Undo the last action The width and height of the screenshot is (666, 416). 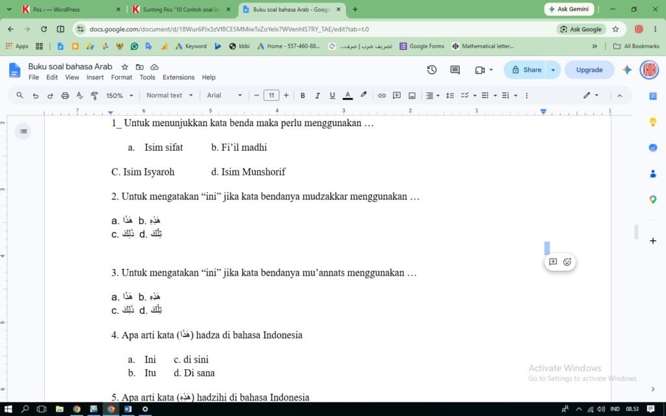click(x=35, y=96)
